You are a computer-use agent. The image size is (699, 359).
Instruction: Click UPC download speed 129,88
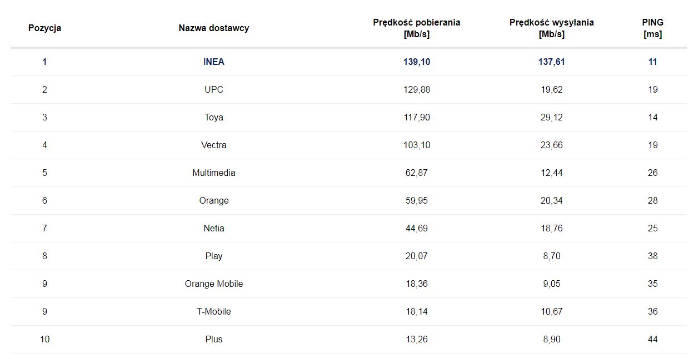417,89
